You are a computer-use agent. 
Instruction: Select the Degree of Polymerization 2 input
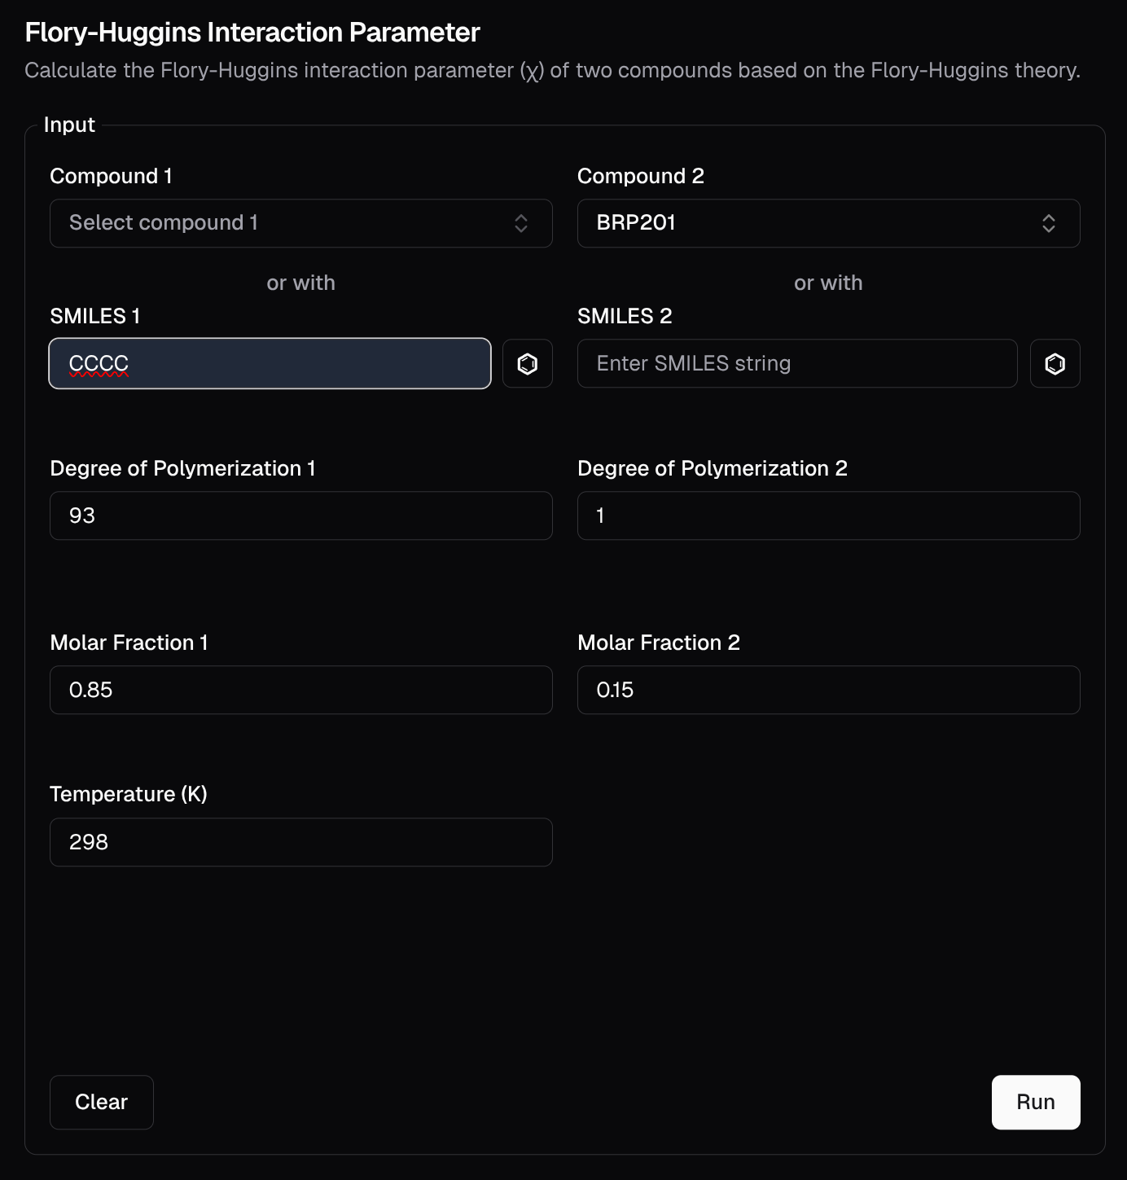(828, 515)
